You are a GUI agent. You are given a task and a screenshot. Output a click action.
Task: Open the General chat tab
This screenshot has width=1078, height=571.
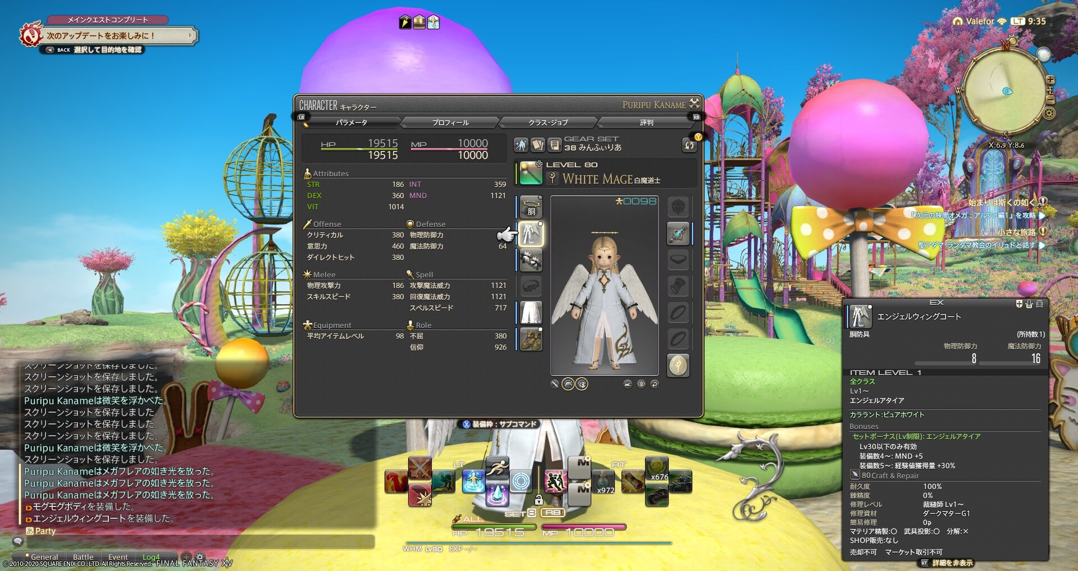pos(44,557)
